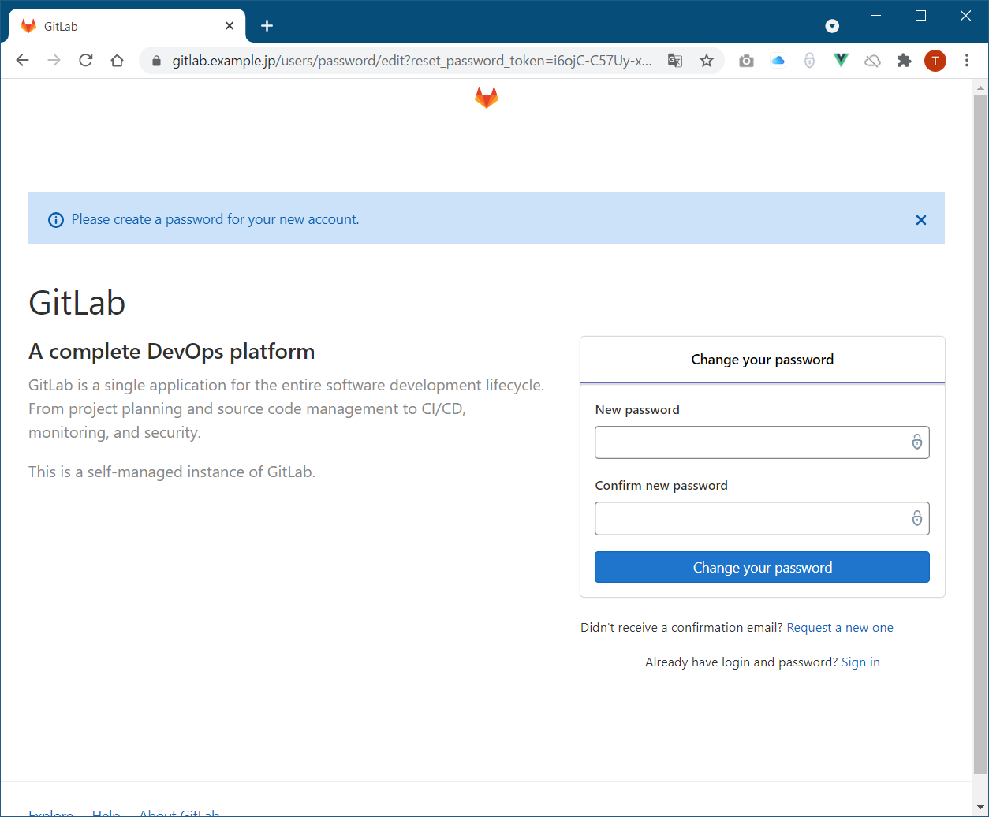Click the padlock site info icon
This screenshot has height=817, width=989.
tap(156, 61)
